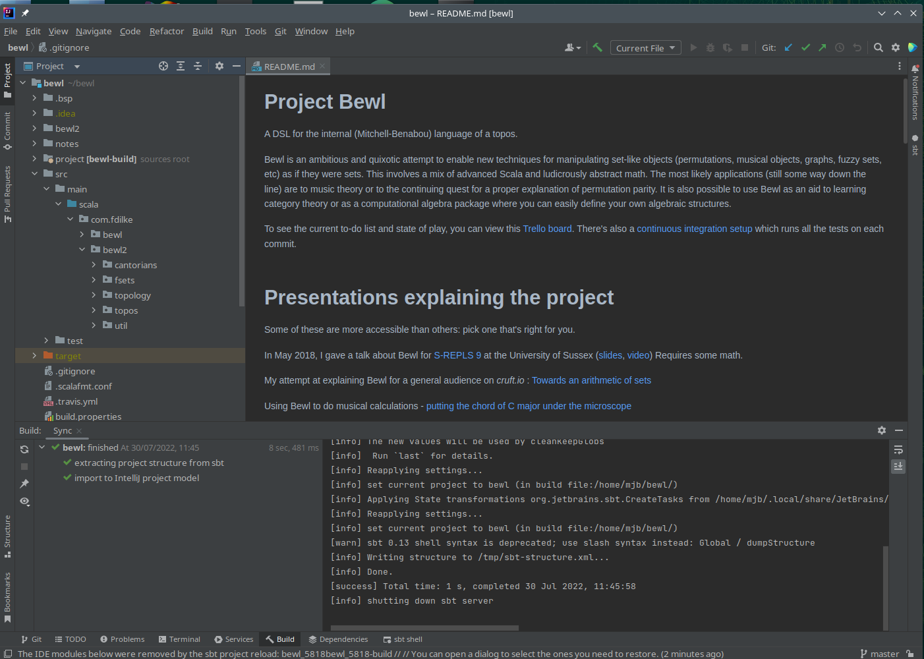
Task: Toggle the Project side tool button
Action: 7,80
